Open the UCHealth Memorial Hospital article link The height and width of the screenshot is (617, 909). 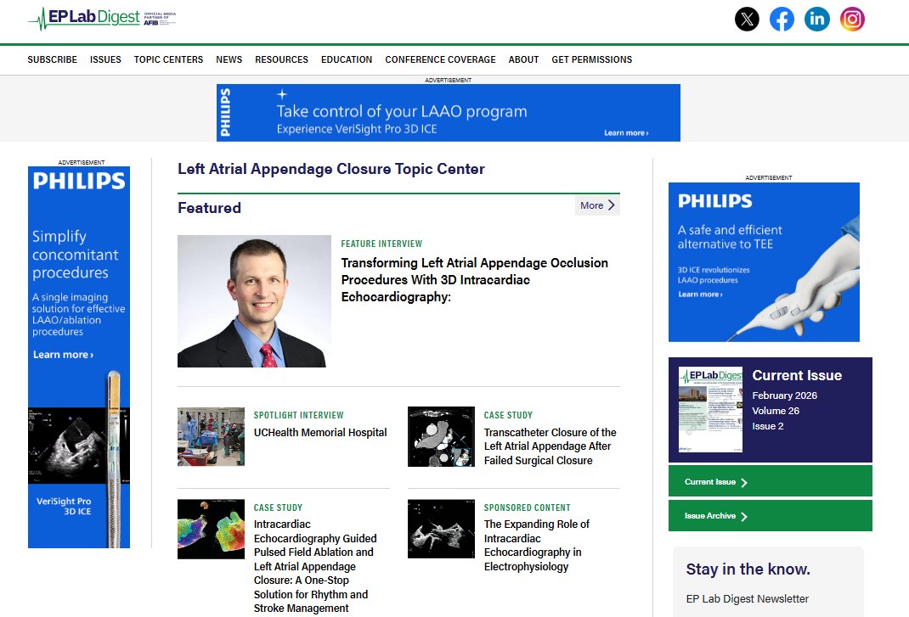320,433
